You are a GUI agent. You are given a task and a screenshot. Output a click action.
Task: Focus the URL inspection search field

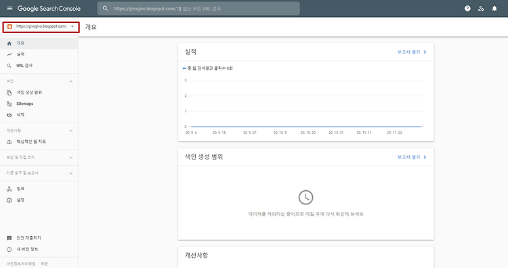[x=198, y=8]
